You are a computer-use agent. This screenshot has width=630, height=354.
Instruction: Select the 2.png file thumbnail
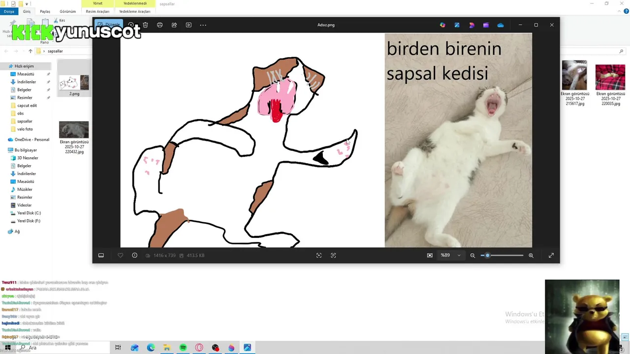74,83
